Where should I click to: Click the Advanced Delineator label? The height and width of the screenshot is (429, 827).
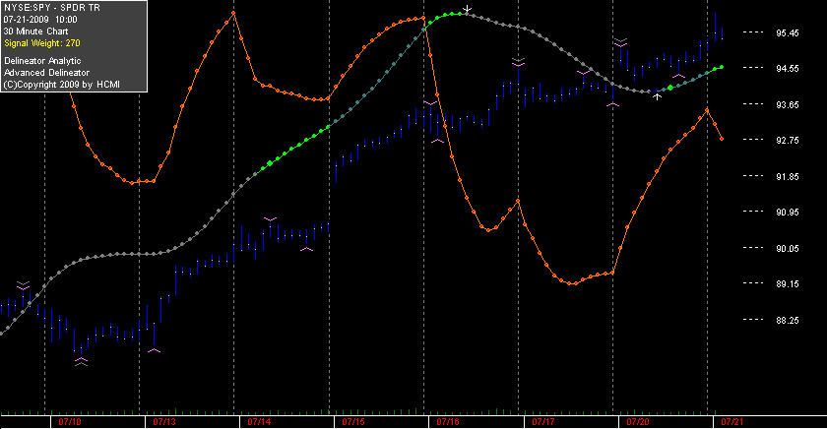coord(46,73)
